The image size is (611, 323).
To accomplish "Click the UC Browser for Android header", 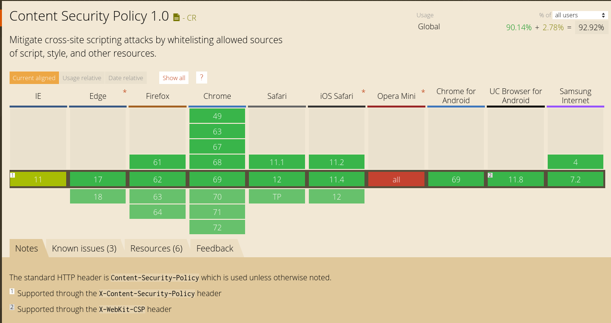I will coord(516,96).
